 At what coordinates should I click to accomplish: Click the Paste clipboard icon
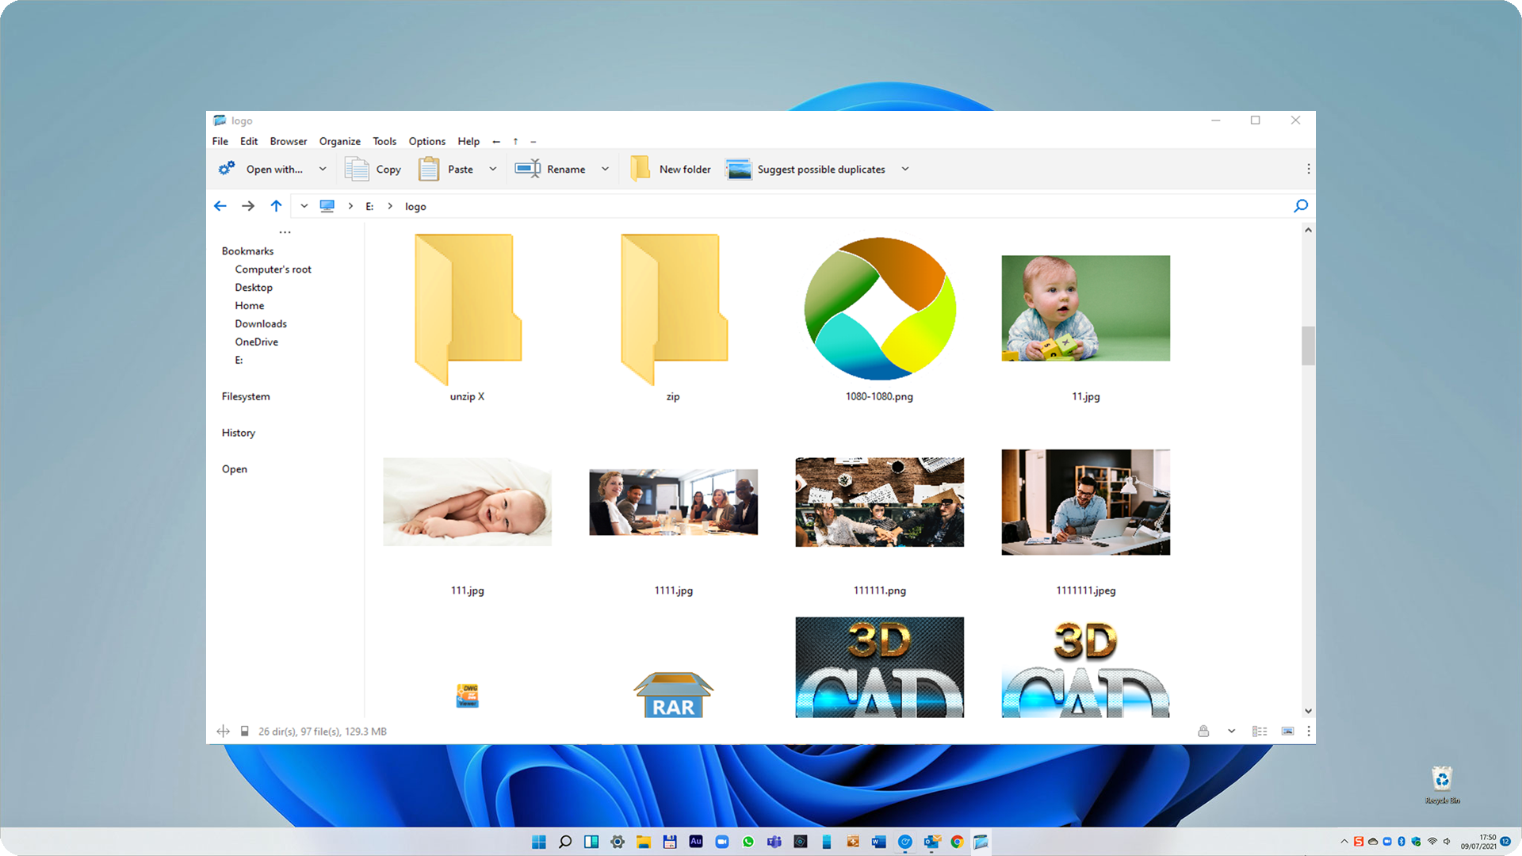click(x=429, y=169)
